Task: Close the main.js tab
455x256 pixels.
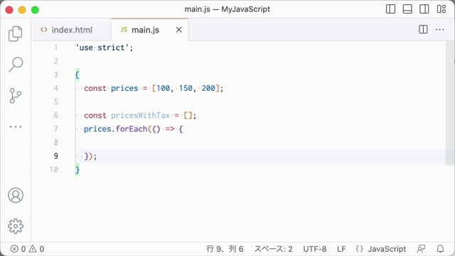Action: click(178, 30)
